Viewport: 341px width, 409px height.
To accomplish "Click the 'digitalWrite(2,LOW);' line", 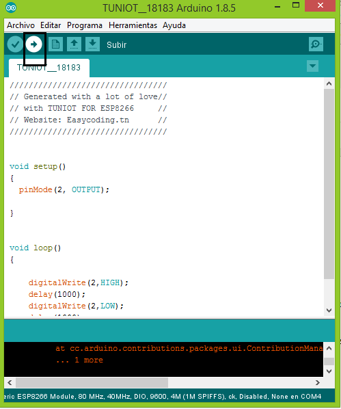I will 76,306.
